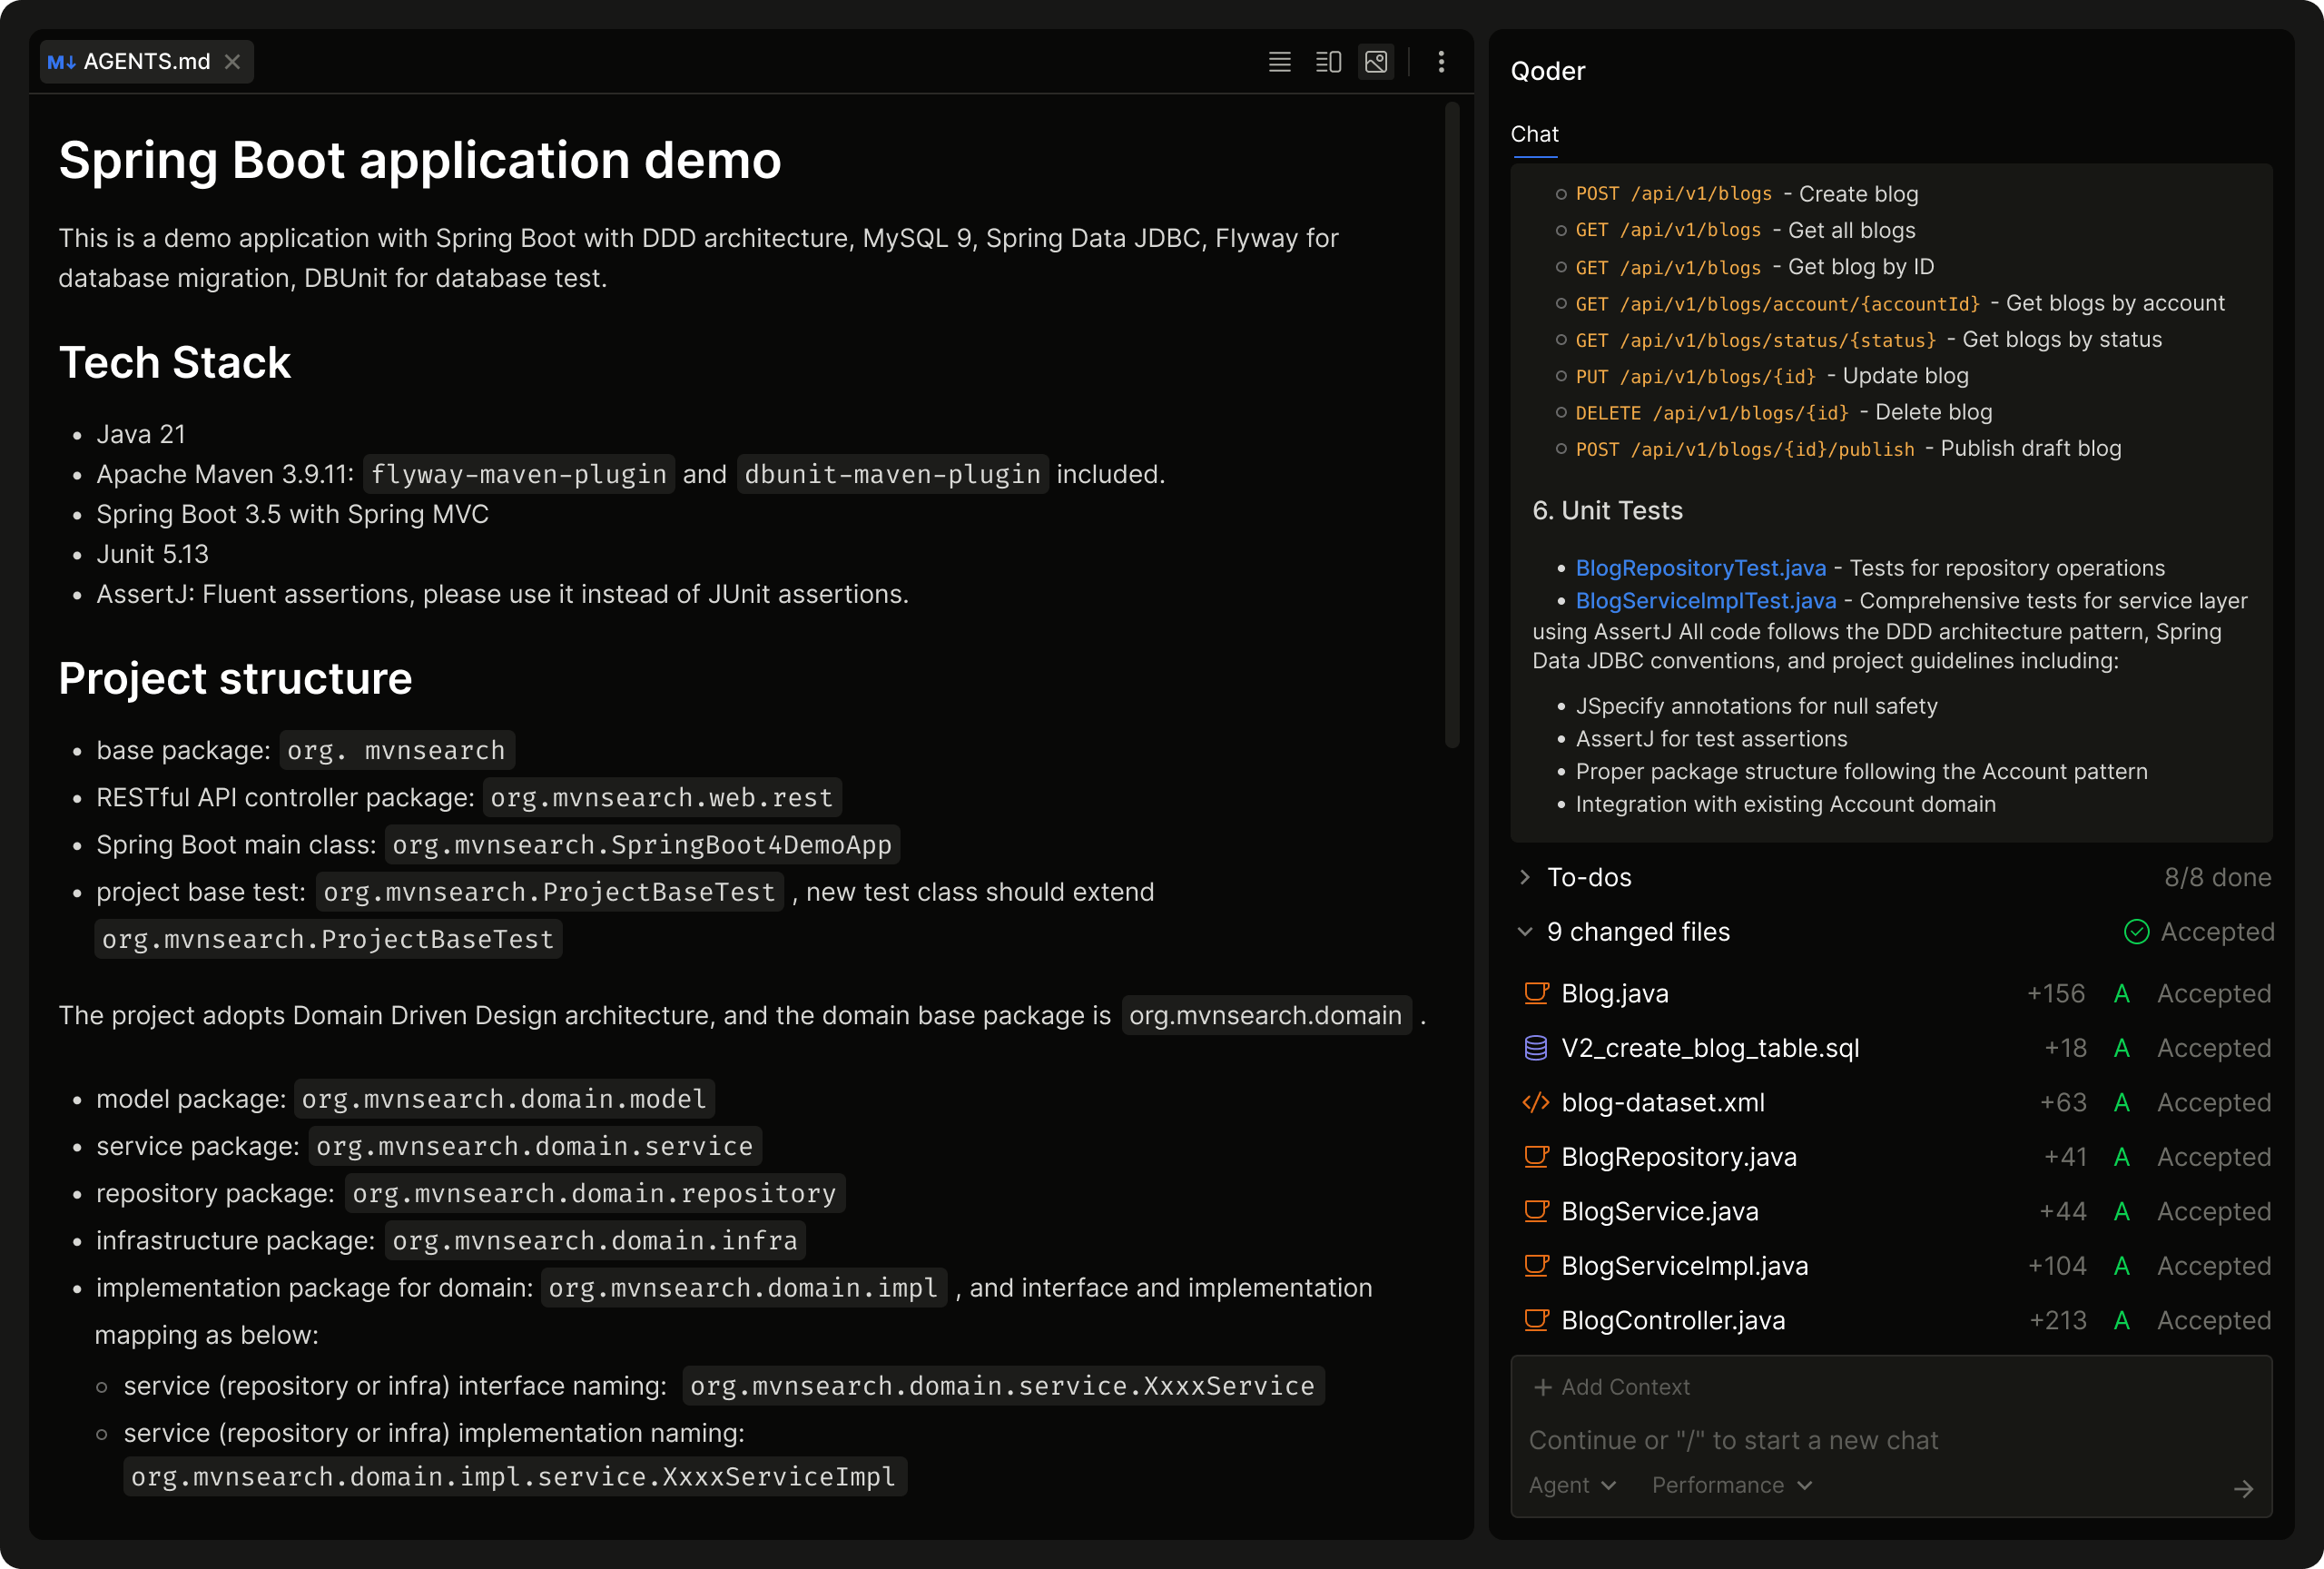Open the Agent mode dropdown

tap(1571, 1485)
